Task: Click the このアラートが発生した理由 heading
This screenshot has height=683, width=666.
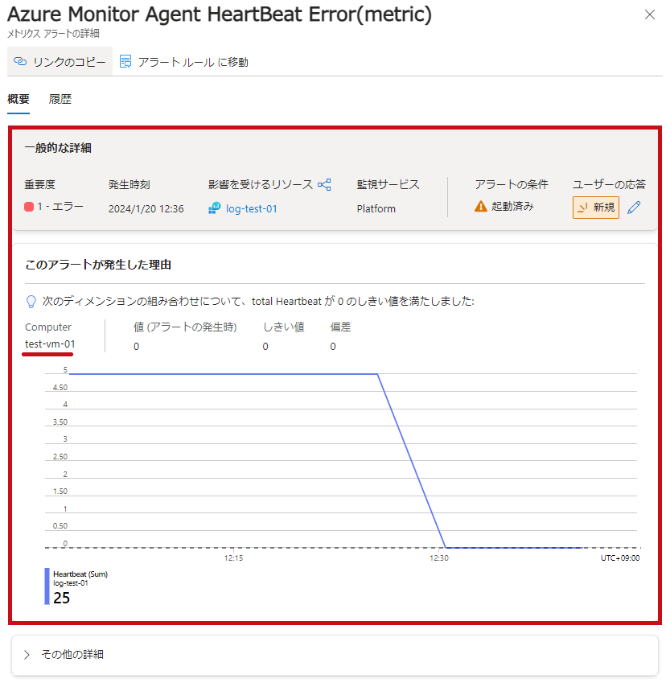Action: pos(98,265)
